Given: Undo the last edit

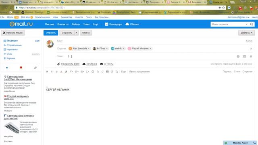Looking at the screenshot, I should pos(98,72).
